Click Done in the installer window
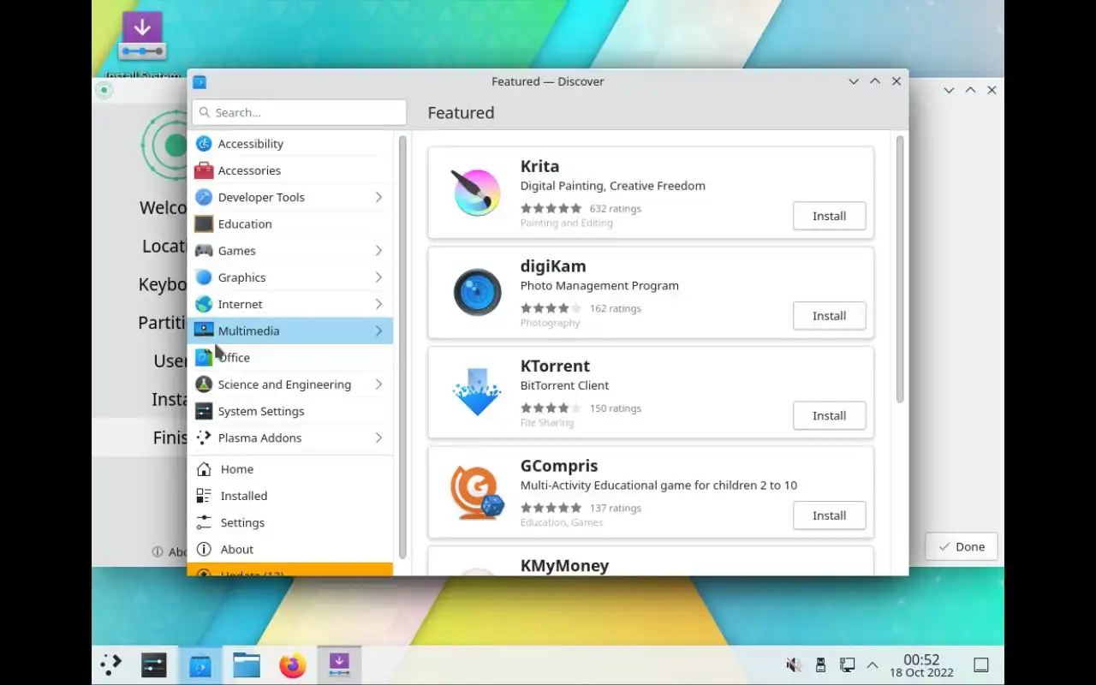The image size is (1096, 685). coord(961,546)
